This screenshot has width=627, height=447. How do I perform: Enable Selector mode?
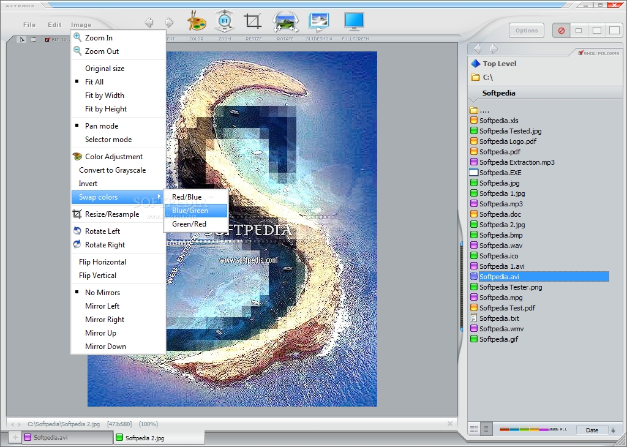pyautogui.click(x=118, y=140)
